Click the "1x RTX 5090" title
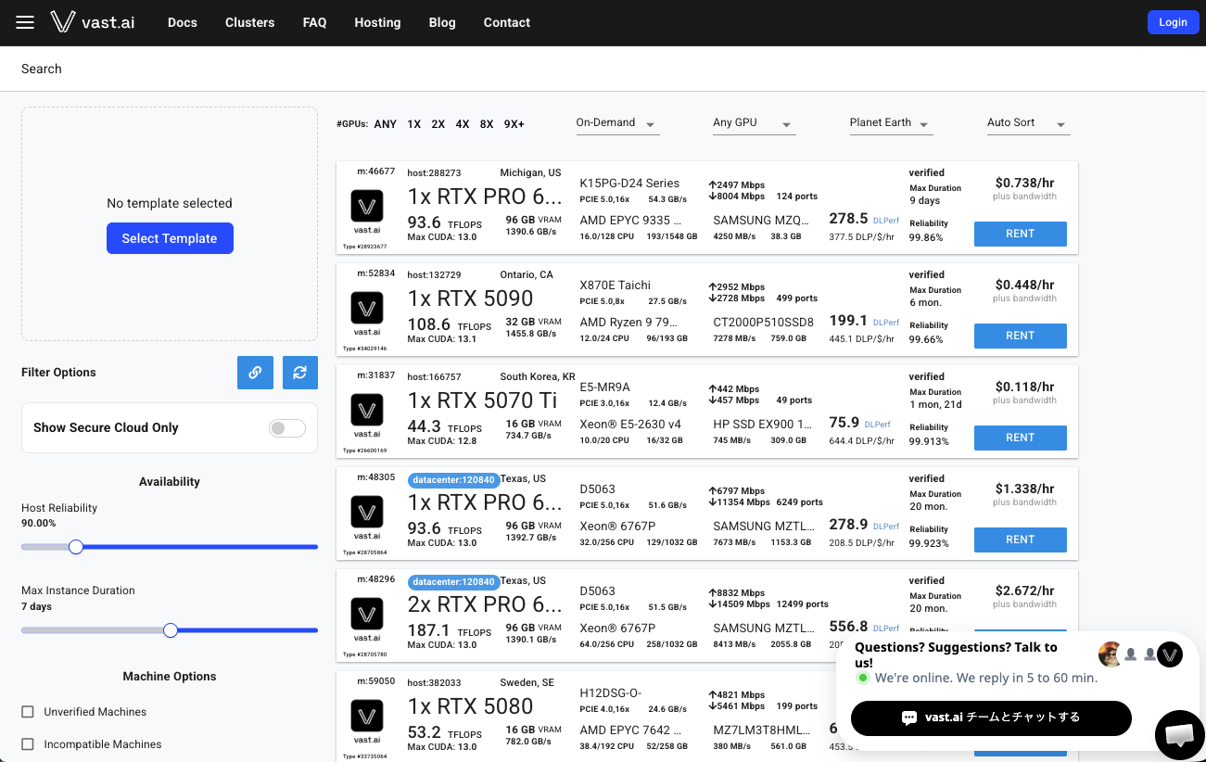The width and height of the screenshot is (1206, 762). 471,298
